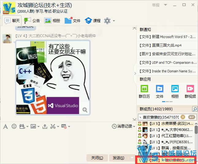198x164 pixels.
Task: Open the font settings A icon
Action: [x=6, y=126]
